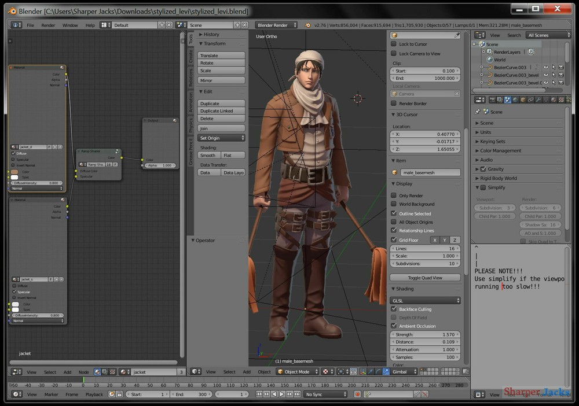Click the Diffuse color swatch on jacket material node
This screenshot has width=579, height=406.
coord(14,172)
